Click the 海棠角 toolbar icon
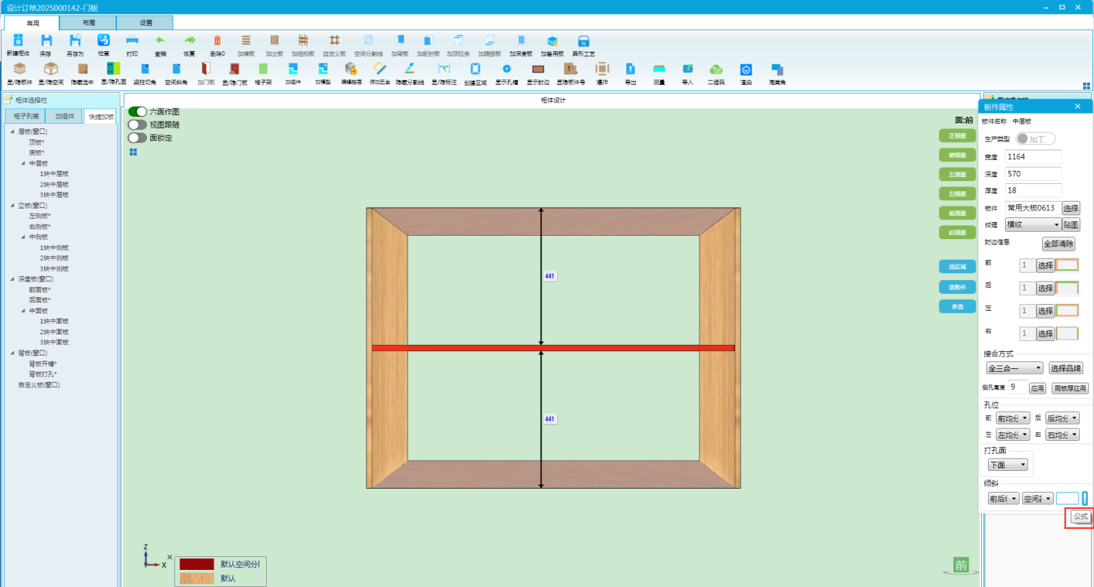The width and height of the screenshot is (1094, 587). [x=777, y=69]
